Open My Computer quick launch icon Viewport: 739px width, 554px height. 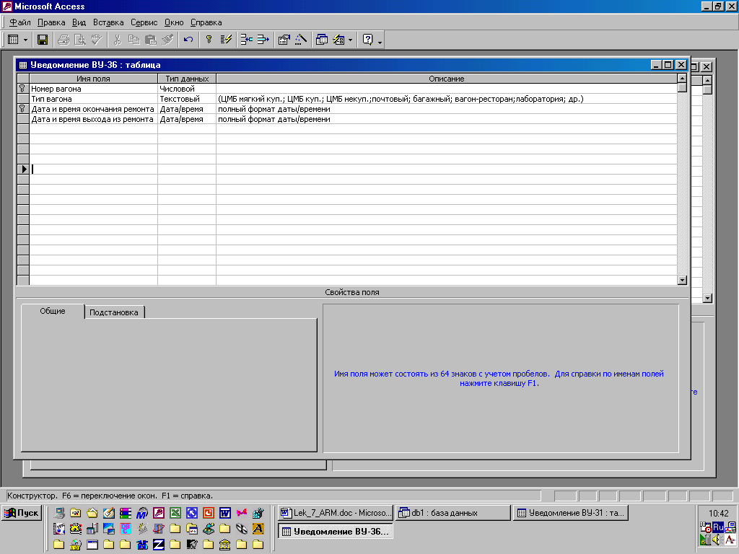(59, 513)
